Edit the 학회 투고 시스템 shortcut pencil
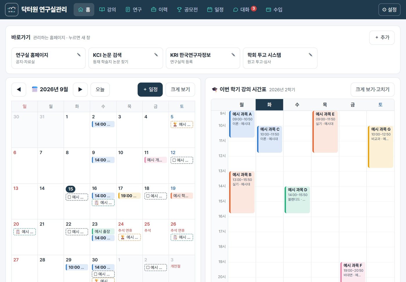 311,55
